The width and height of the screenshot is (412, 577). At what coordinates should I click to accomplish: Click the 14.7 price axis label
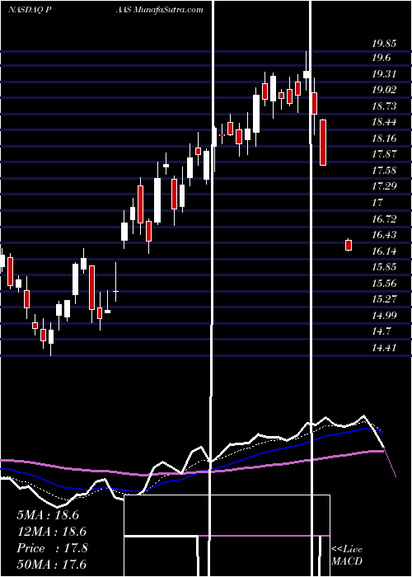[382, 331]
